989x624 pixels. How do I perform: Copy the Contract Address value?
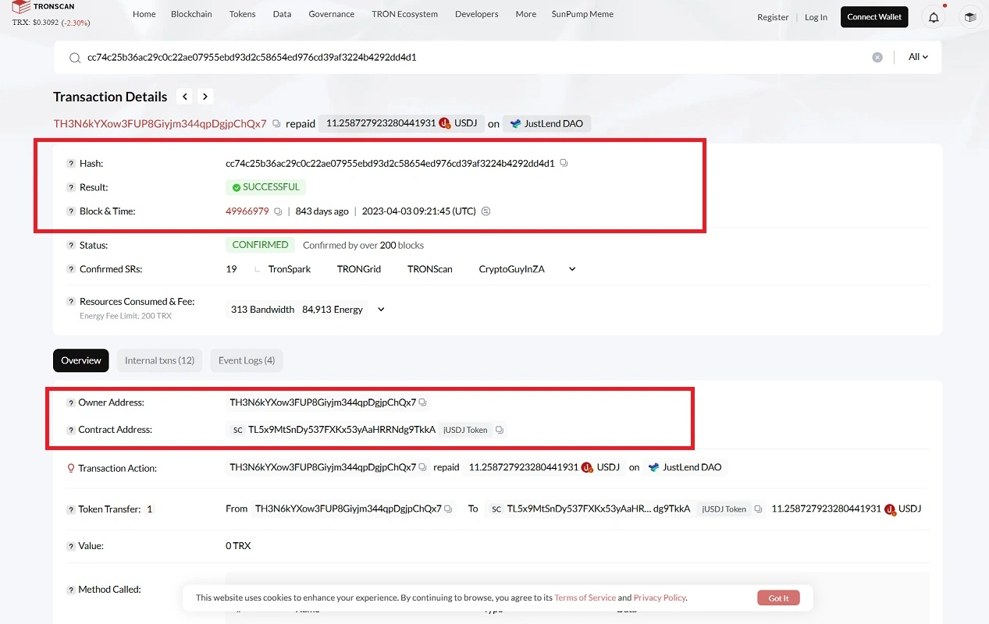(500, 430)
